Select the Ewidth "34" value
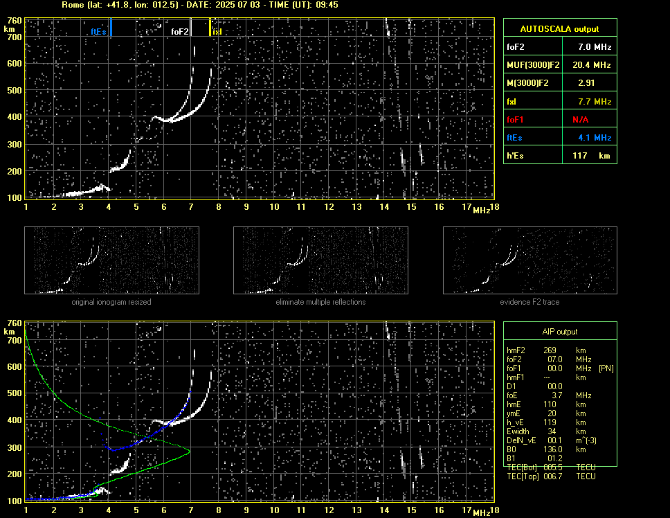The image size is (670, 518). click(552, 431)
